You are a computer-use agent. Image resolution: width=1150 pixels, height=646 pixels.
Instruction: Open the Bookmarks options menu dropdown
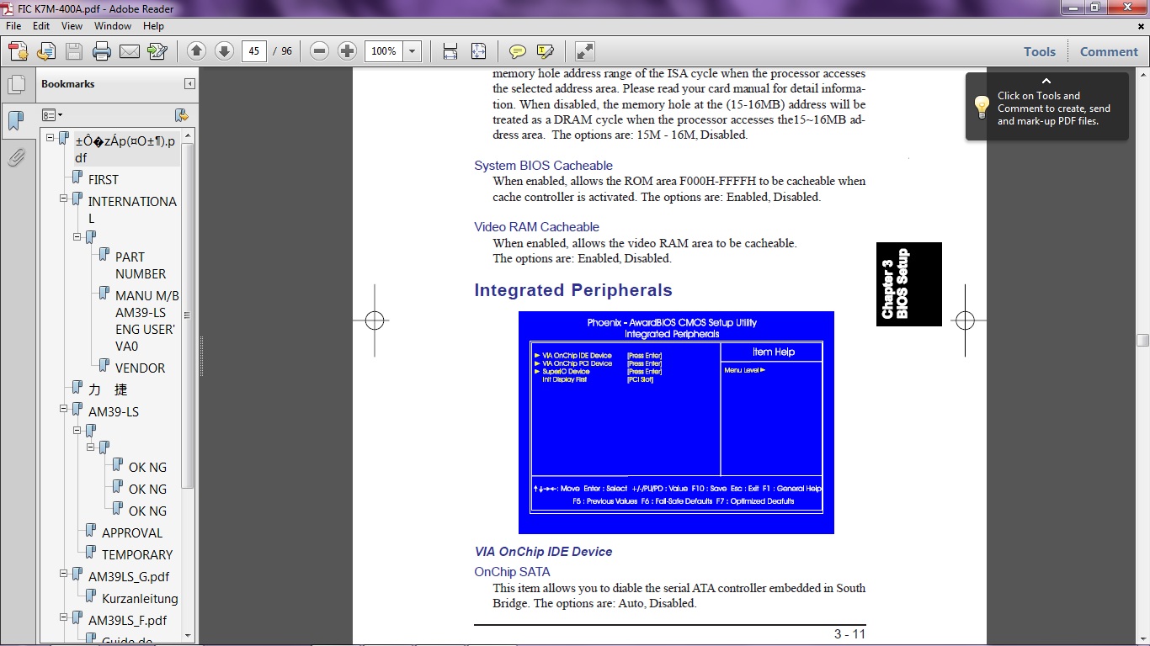[x=52, y=115]
